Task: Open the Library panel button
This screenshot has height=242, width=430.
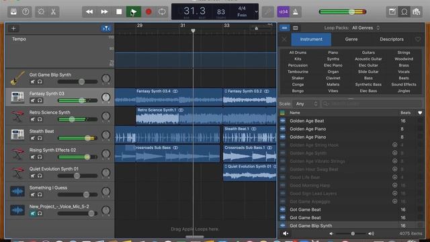Action: click(13, 12)
